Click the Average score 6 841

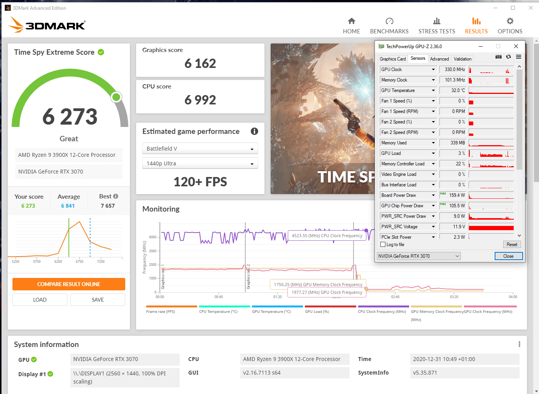(x=68, y=206)
